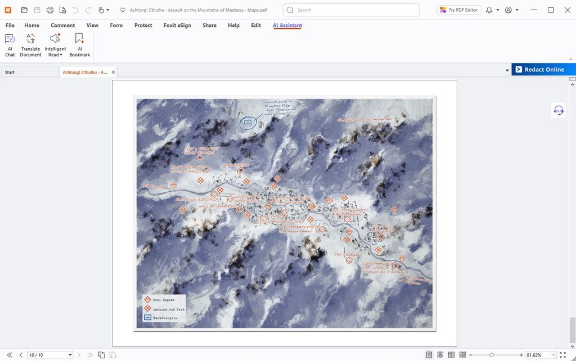Click the map page image
The width and height of the screenshot is (576, 361).
click(285, 213)
